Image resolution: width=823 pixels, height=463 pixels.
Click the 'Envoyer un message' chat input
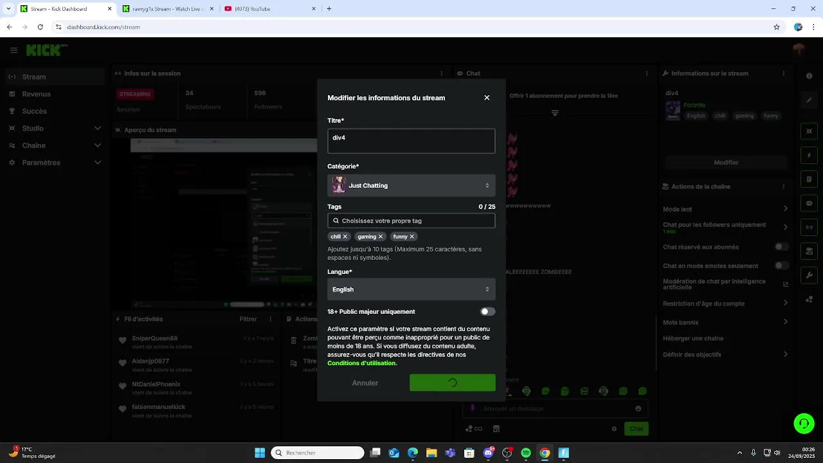pos(555,408)
